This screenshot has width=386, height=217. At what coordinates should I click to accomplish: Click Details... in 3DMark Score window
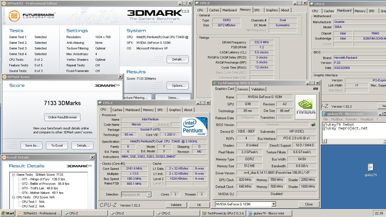[x=83, y=146]
